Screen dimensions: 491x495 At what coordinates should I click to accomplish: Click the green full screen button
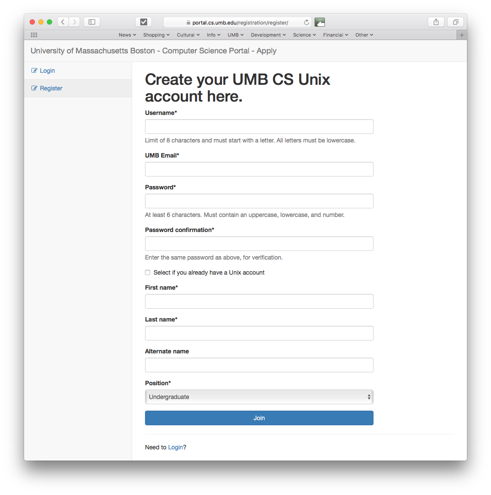tap(49, 22)
